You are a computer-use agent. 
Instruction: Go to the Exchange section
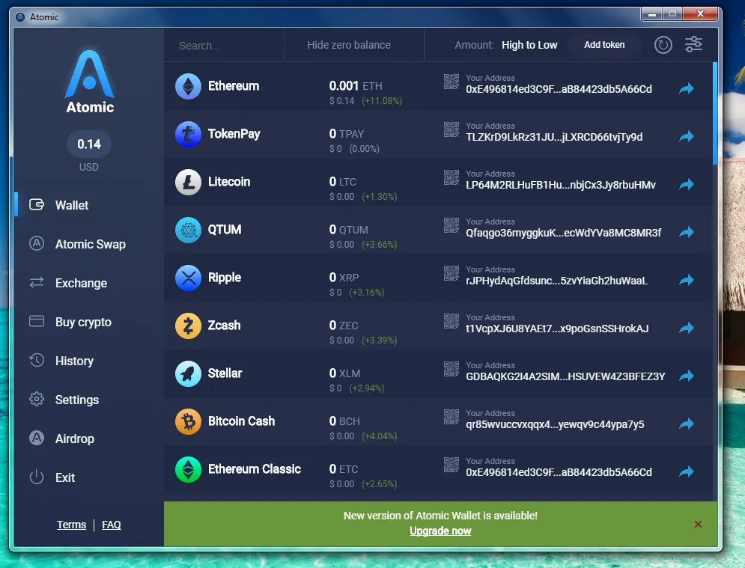click(x=81, y=283)
